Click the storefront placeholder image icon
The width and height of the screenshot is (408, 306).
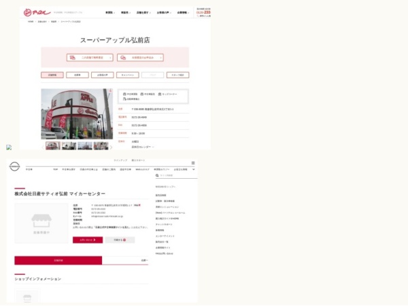point(41,221)
